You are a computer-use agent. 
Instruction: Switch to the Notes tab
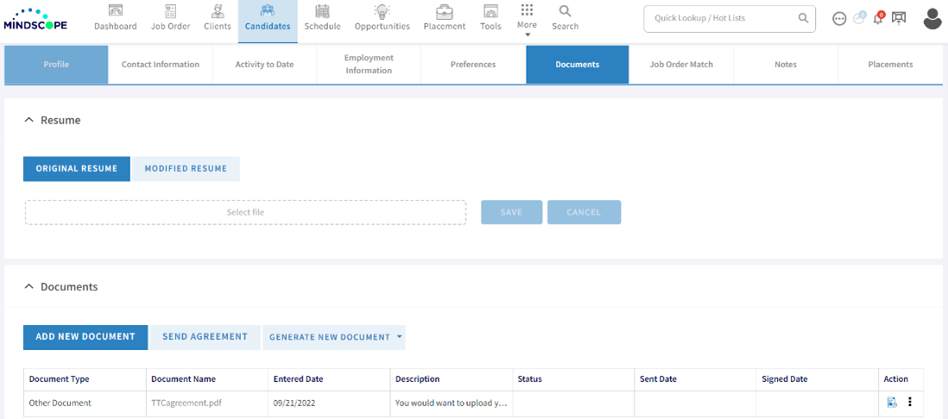pyautogui.click(x=786, y=65)
